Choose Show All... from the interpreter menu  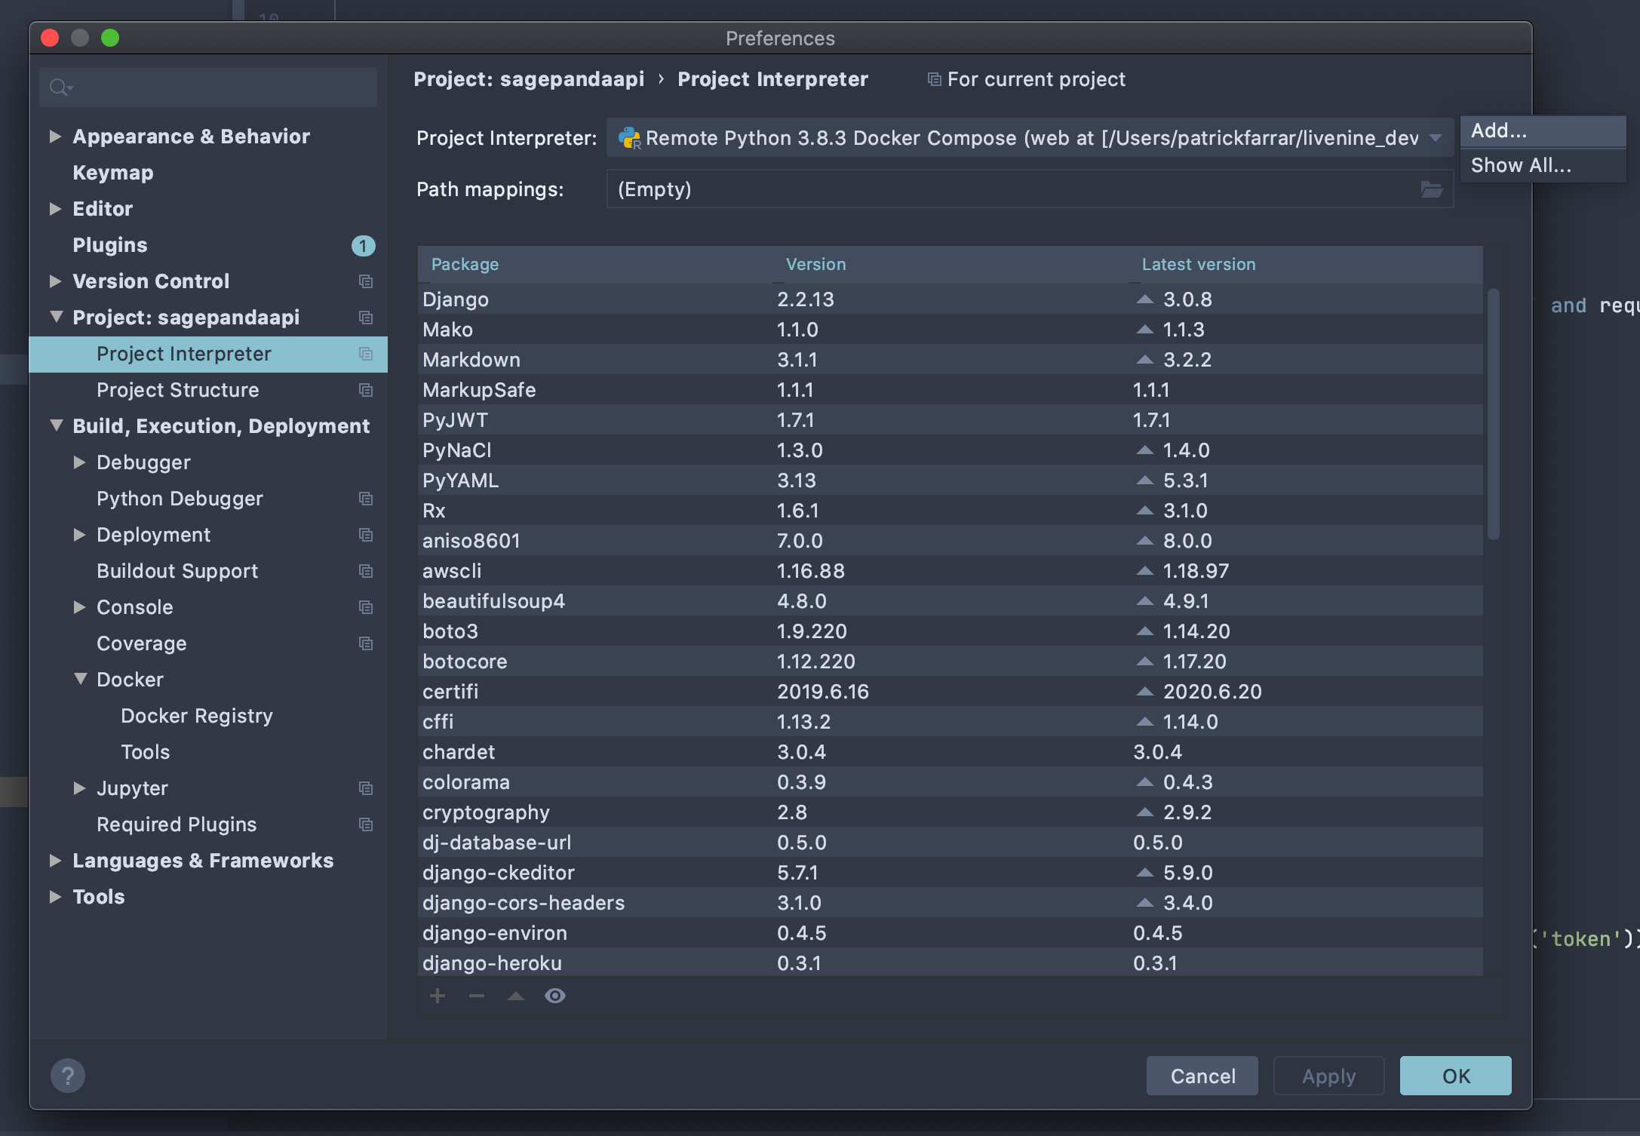1543,166
